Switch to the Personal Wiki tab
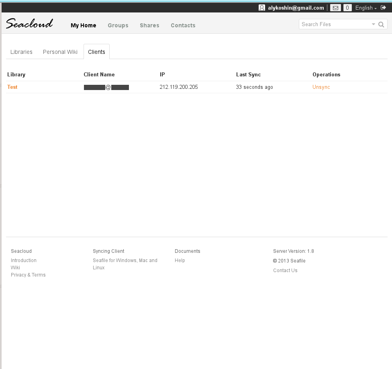The height and width of the screenshot is (369, 392). click(x=60, y=52)
